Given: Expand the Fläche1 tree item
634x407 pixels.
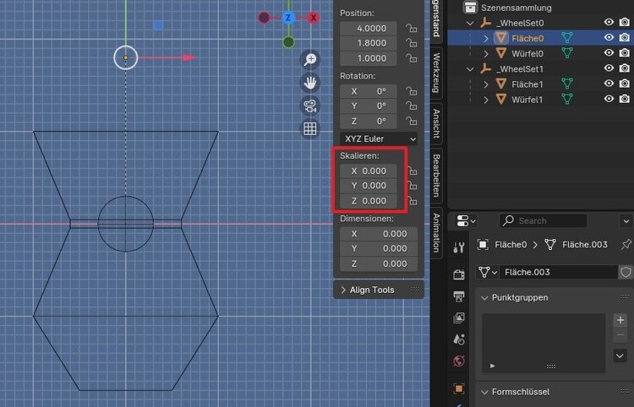Looking at the screenshot, I should tap(486, 84).
